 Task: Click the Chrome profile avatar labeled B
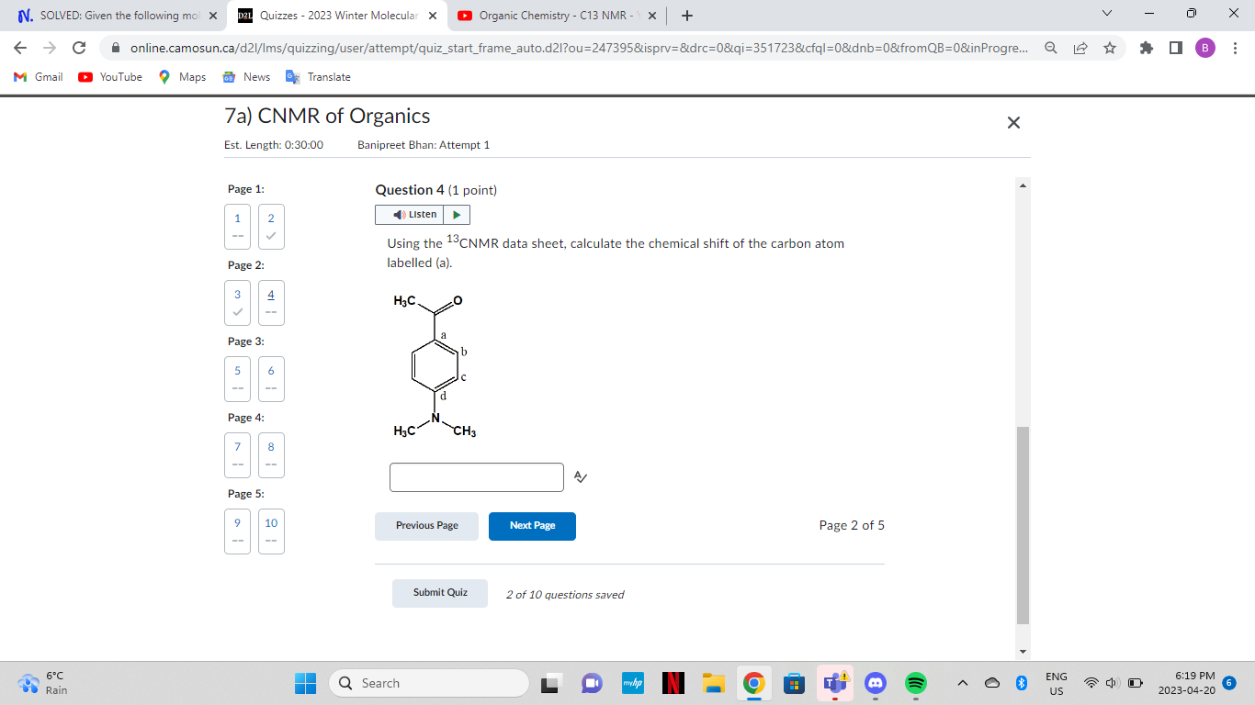(1205, 48)
